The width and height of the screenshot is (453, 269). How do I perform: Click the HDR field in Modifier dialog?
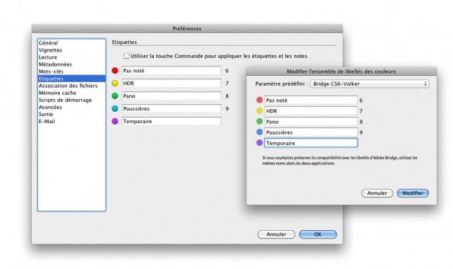pyautogui.click(x=311, y=111)
